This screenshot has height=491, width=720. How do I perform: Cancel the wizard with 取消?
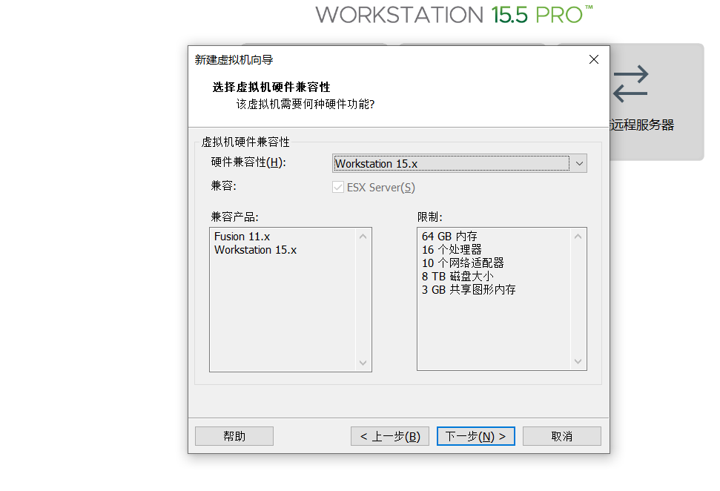pyautogui.click(x=561, y=436)
